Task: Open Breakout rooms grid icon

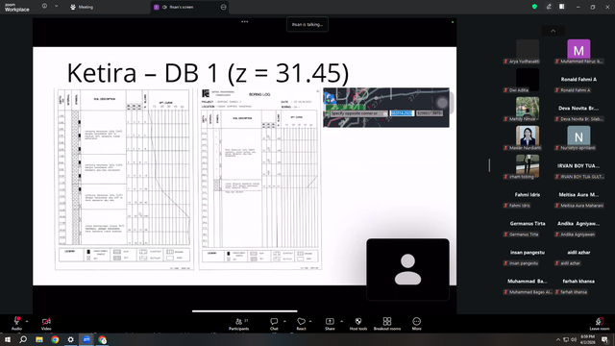Action: [387, 324]
